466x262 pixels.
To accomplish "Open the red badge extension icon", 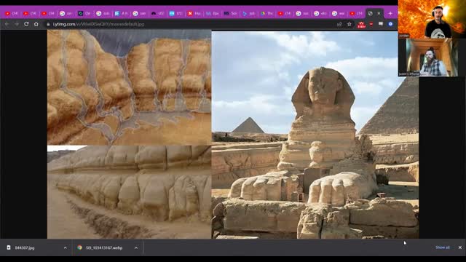I will click(361, 25).
